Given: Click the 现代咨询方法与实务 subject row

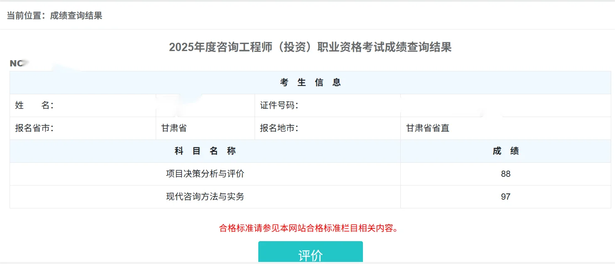Looking at the screenshot, I should (205, 197).
